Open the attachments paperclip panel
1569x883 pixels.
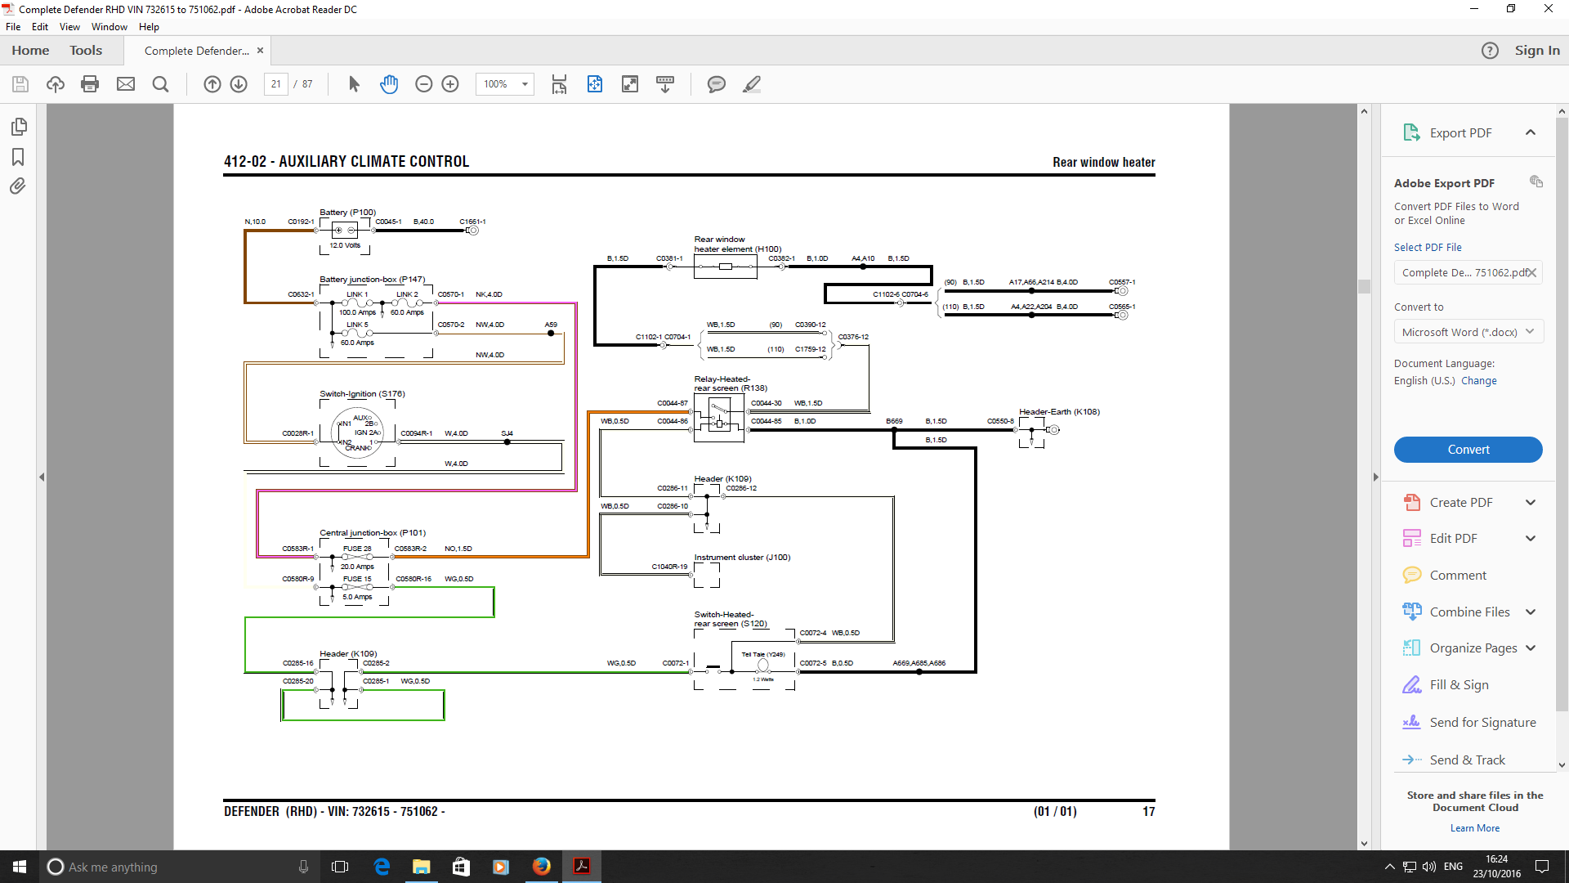18,186
